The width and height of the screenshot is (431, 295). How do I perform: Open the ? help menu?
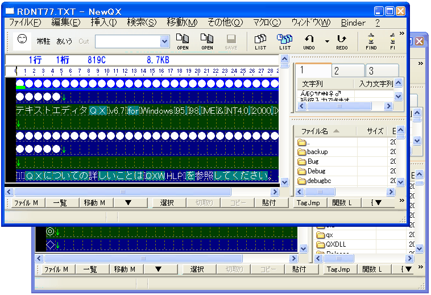(378, 23)
